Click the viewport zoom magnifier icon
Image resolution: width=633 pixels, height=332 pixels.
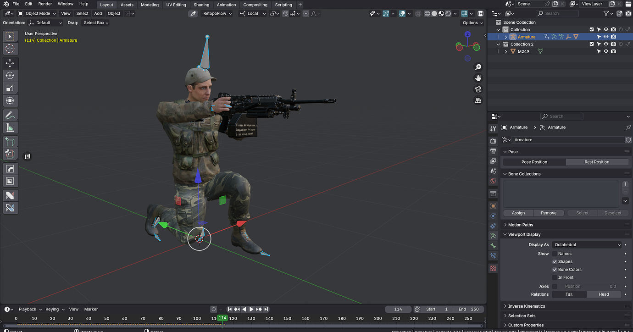tap(478, 67)
